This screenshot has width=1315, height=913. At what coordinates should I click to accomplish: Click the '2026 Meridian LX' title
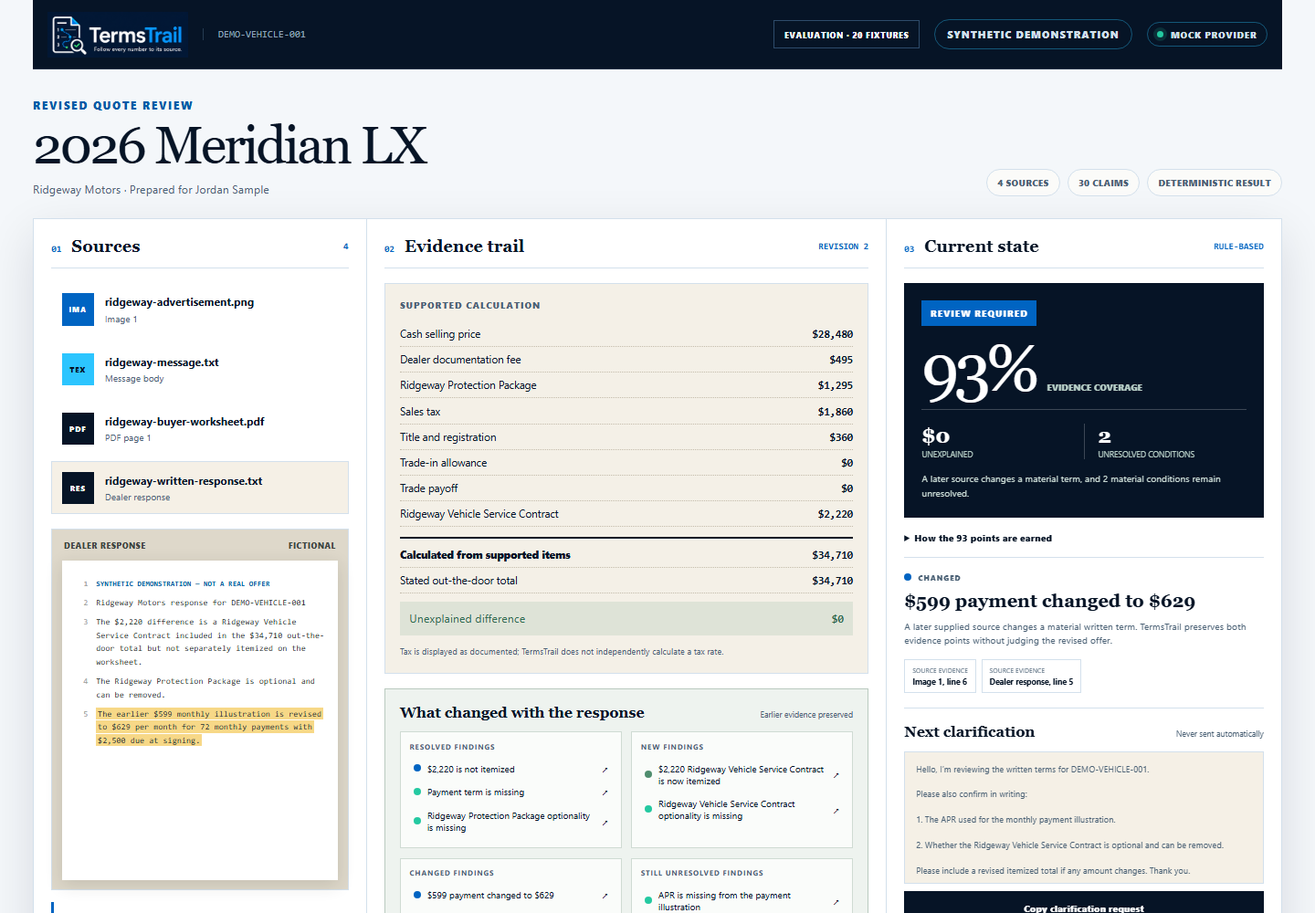pyautogui.click(x=230, y=146)
